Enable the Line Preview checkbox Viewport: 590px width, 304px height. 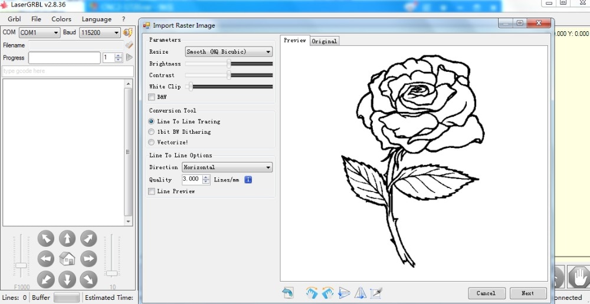tap(152, 191)
